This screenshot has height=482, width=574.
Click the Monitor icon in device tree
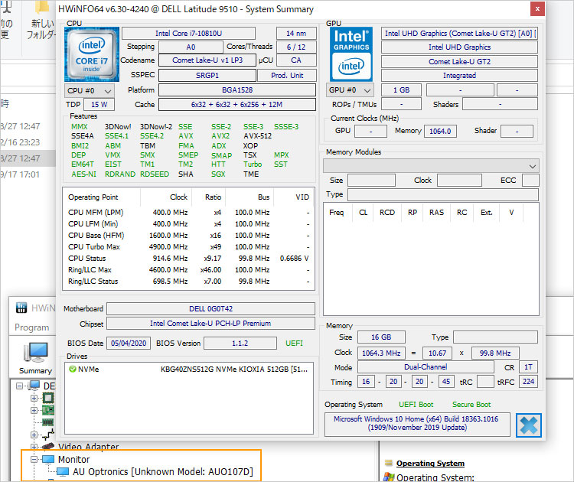(x=49, y=459)
